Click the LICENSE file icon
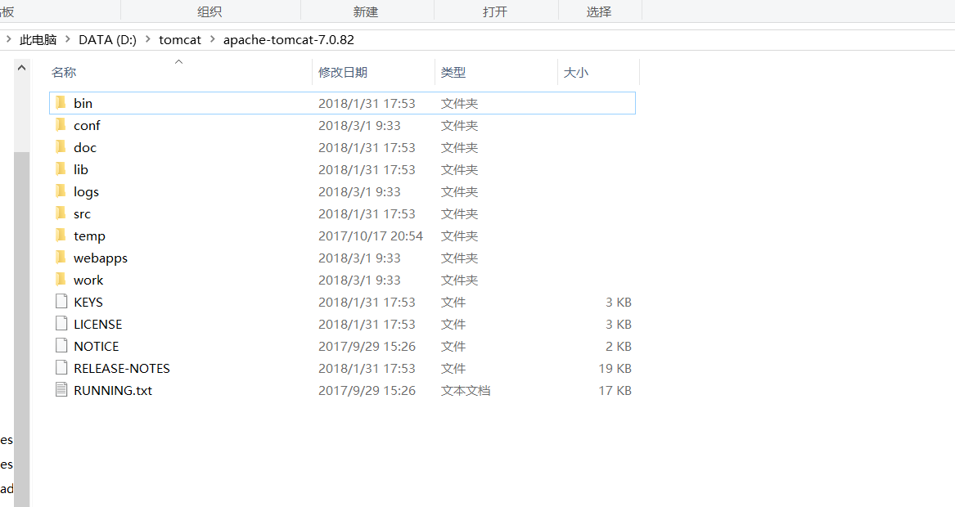Screen dimensions: 955x507 coord(61,323)
